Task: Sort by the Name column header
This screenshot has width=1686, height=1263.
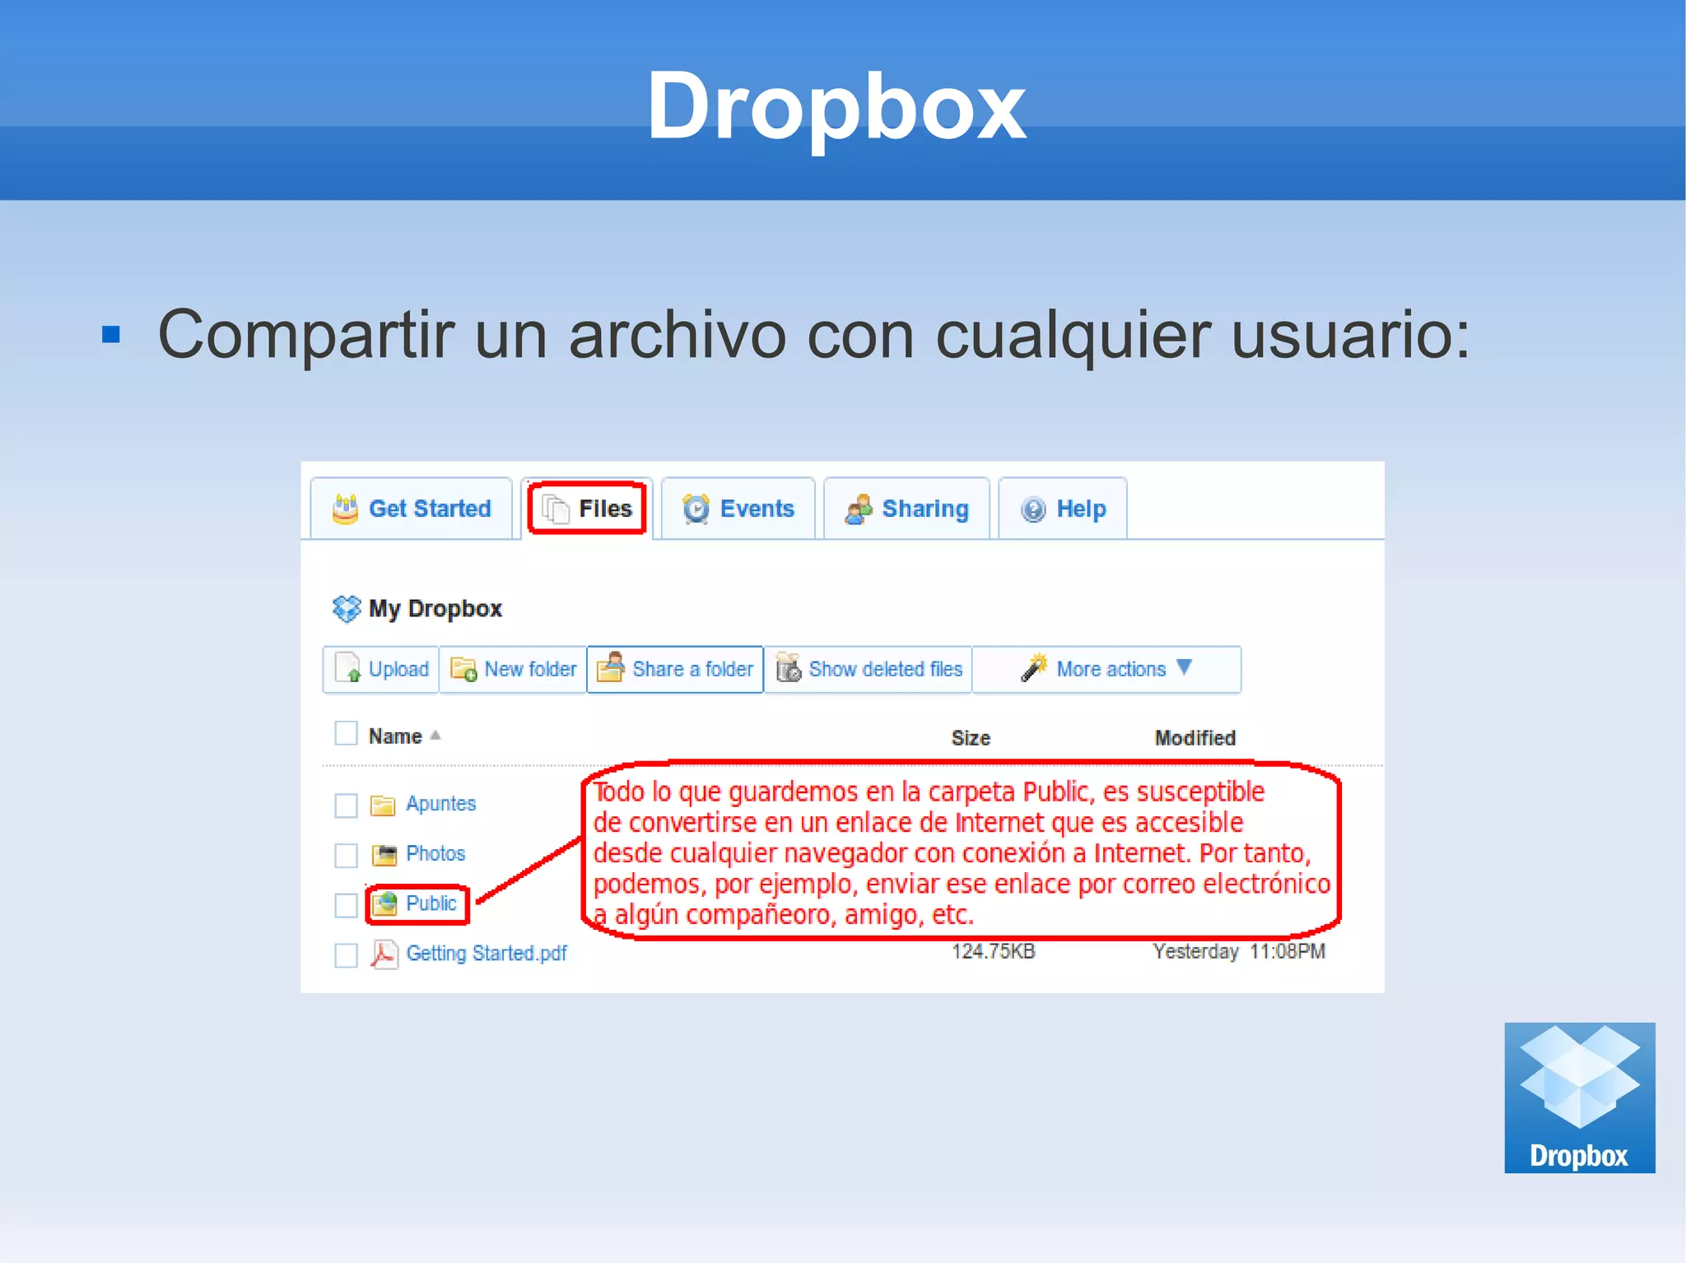Action: tap(395, 736)
